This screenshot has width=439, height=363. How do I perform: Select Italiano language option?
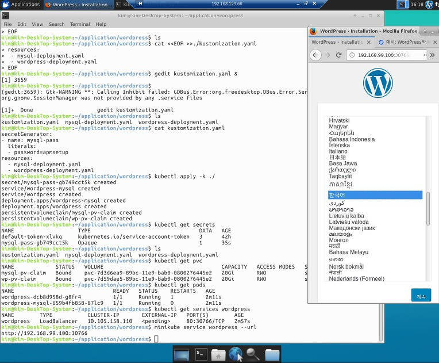coord(338,151)
